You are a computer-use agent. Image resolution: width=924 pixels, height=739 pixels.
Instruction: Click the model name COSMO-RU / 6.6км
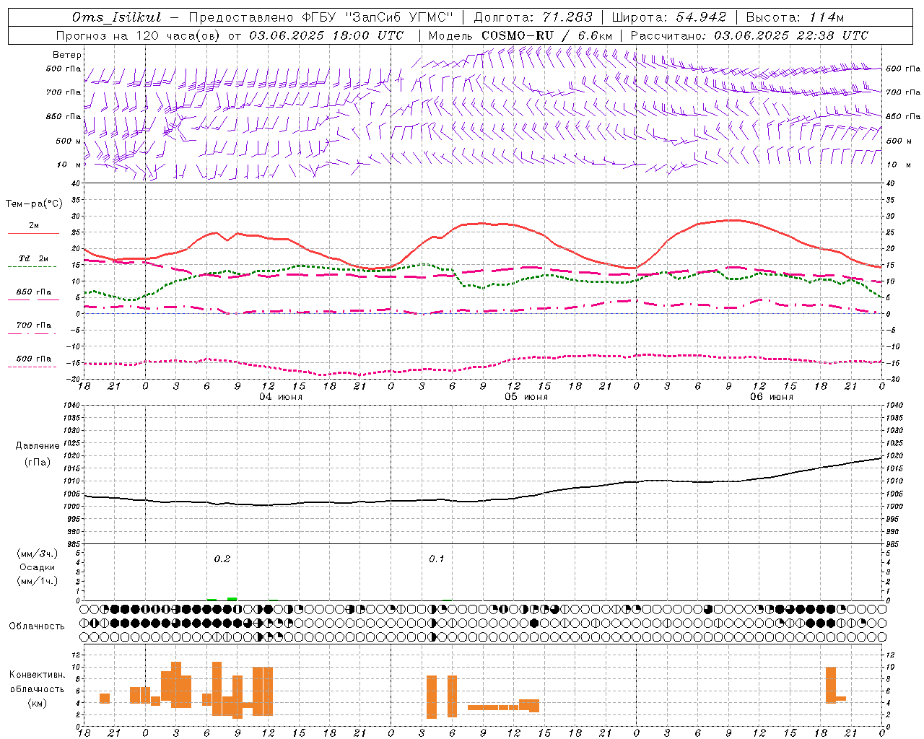point(547,35)
